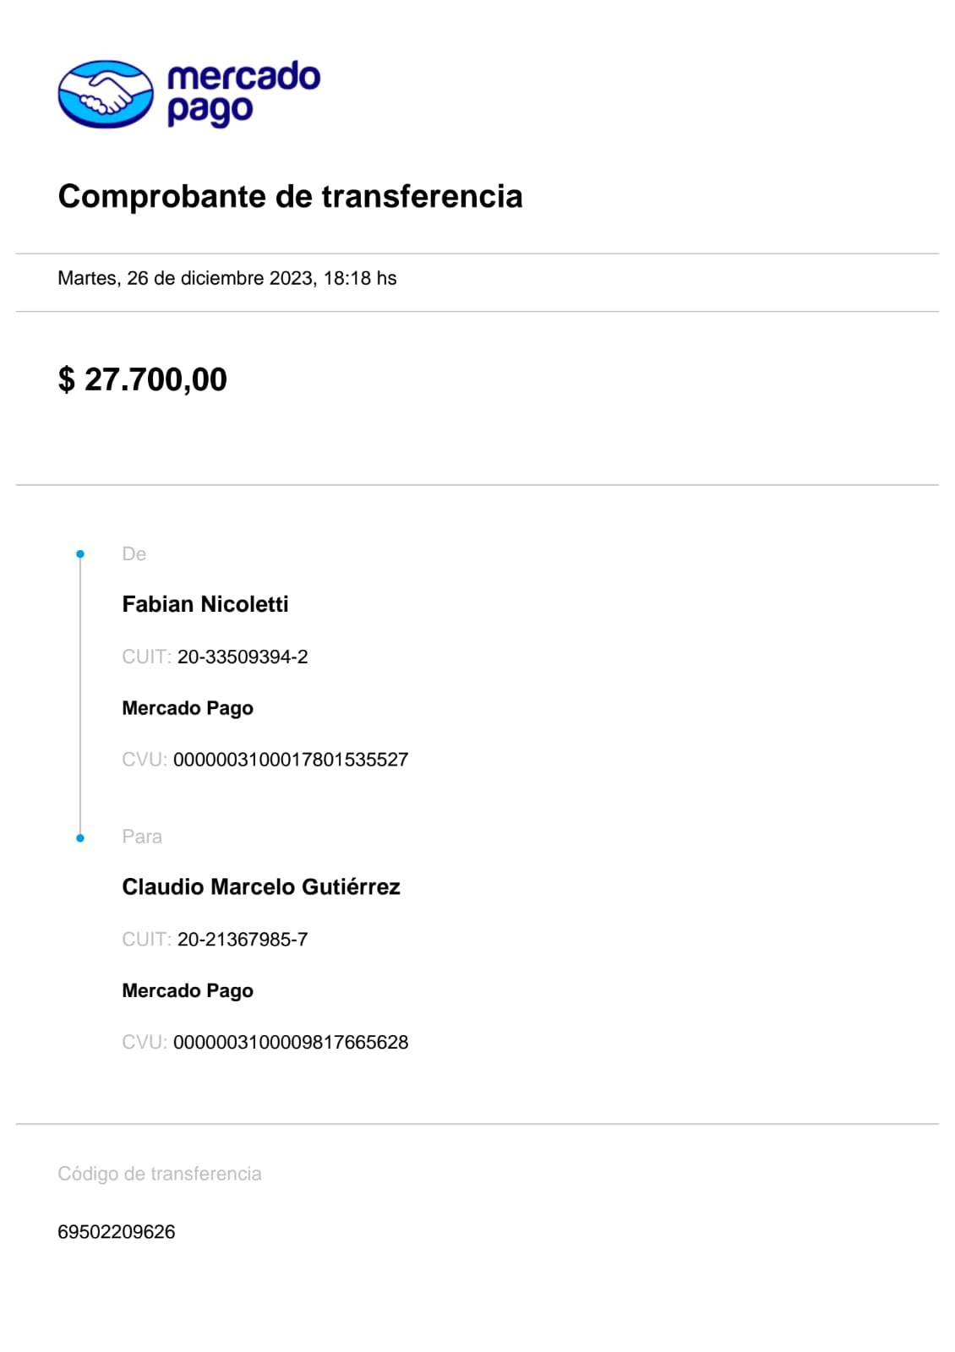Select the recipient CVU ending in 665628

290,1042
